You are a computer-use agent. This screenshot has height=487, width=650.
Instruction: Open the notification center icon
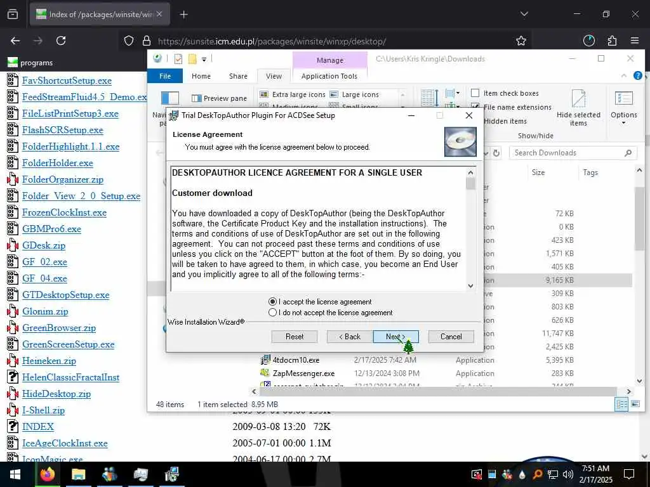(629, 474)
